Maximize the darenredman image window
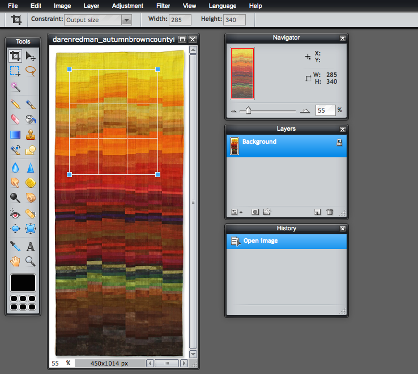The width and height of the screenshot is (418, 374). 182,40
